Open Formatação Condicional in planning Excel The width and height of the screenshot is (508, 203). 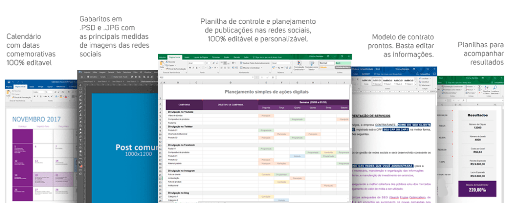[299, 66]
